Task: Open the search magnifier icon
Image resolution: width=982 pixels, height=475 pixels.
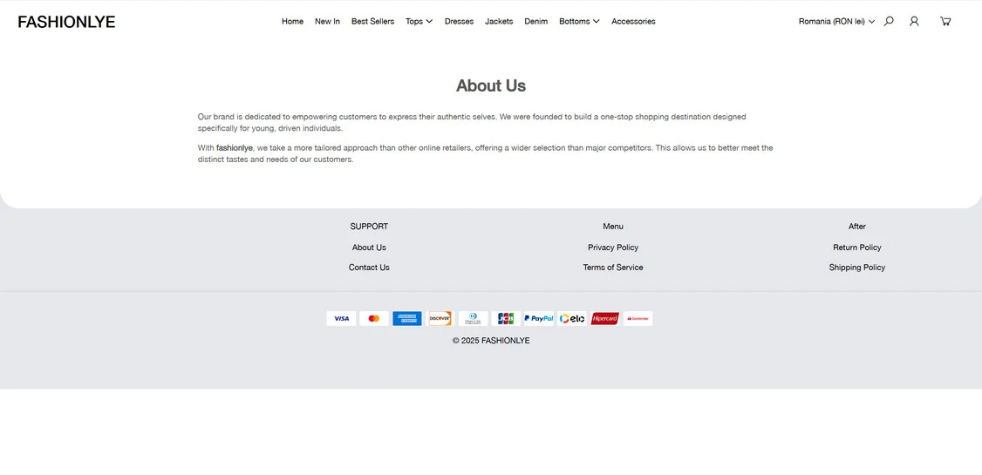Action: click(888, 21)
